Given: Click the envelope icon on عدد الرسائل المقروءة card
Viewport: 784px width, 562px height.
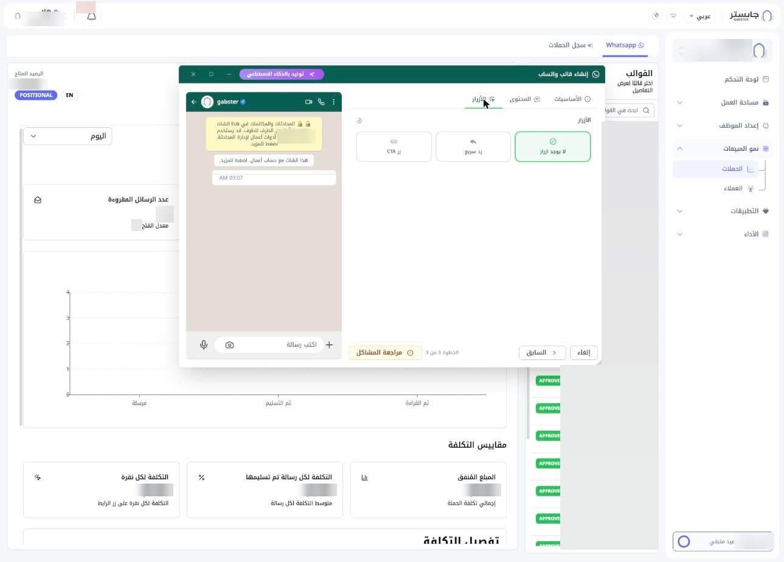Looking at the screenshot, I should click(x=38, y=199).
